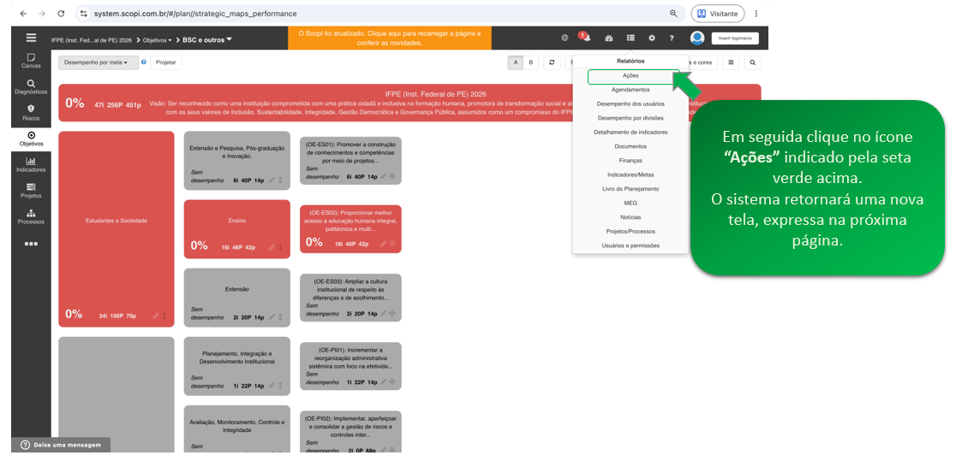Select Ações in the Relatórios menu
The width and height of the screenshot is (956, 473).
tap(631, 76)
